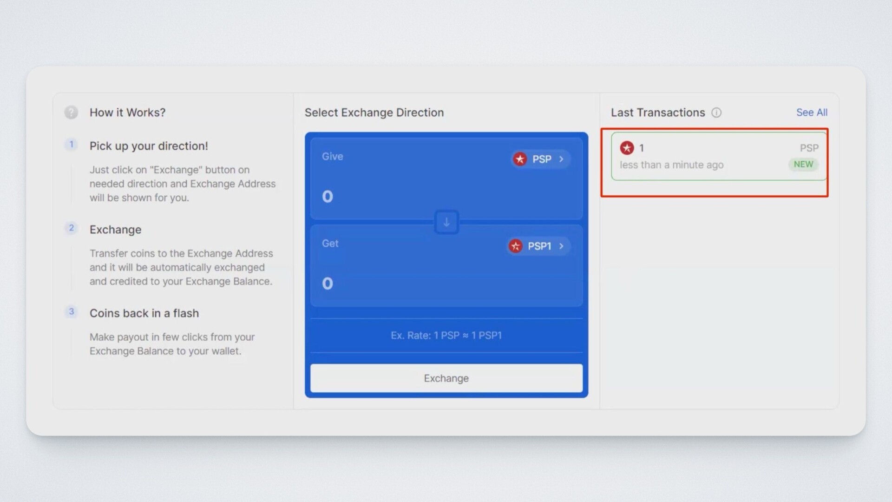Click the exchange rate text line
The height and width of the screenshot is (502, 892).
point(446,336)
